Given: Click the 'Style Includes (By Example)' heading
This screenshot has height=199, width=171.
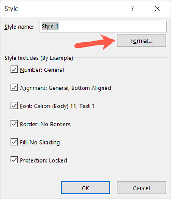Looking at the screenshot, I should (38, 58).
